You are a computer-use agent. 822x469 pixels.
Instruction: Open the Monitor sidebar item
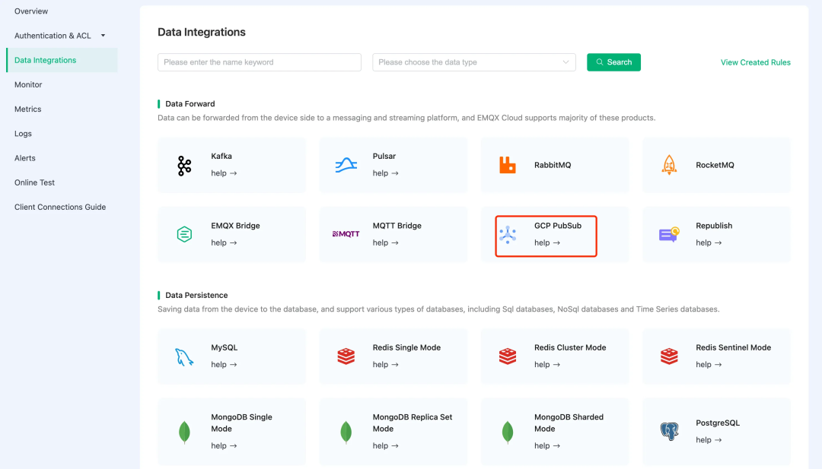(x=28, y=84)
